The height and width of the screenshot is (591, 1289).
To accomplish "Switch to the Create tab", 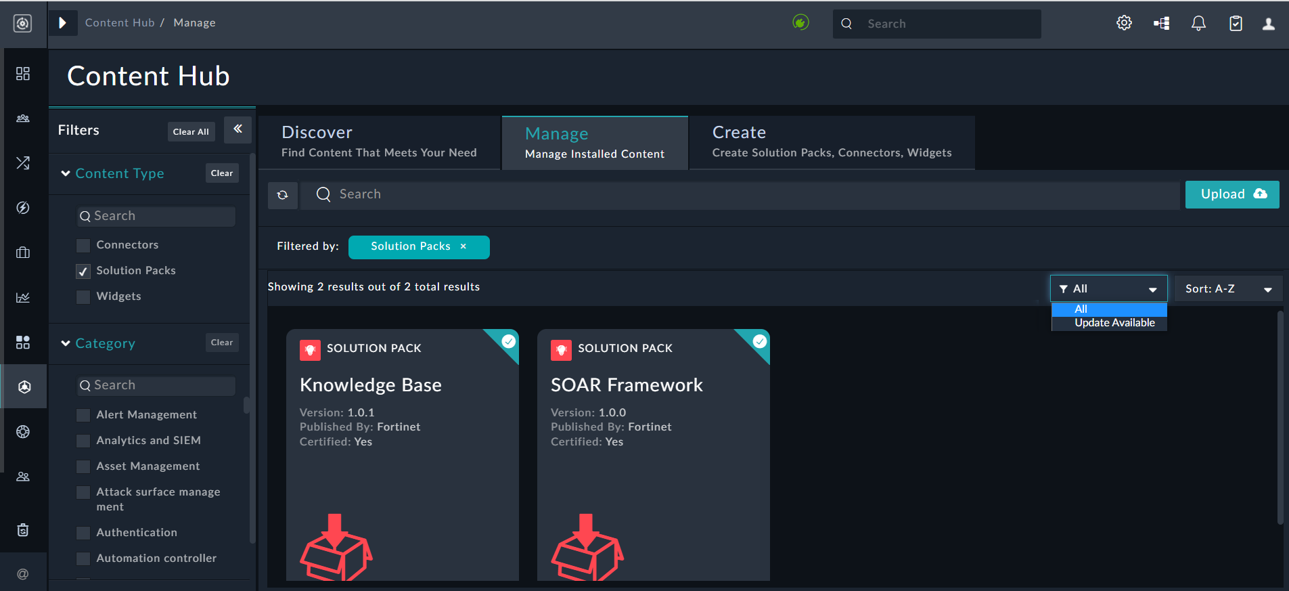I will click(x=832, y=142).
